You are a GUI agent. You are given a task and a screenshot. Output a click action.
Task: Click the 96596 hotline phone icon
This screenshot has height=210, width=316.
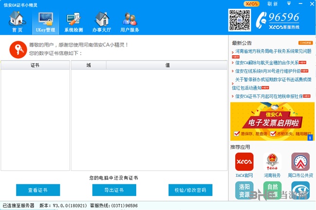(262, 20)
